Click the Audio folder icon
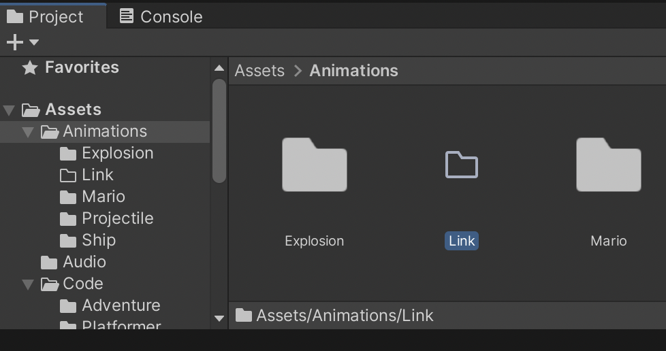Screen dimensions: 666x351 pos(49,263)
